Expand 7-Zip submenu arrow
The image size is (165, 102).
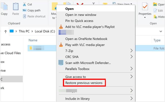pos(131,51)
